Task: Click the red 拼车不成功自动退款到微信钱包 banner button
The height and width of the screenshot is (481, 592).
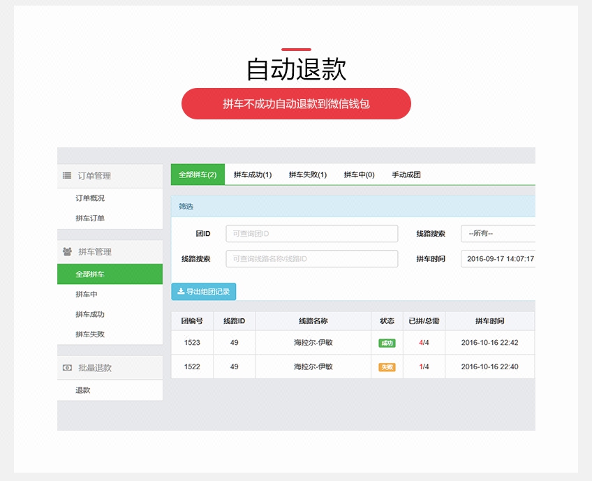Action: pos(296,104)
